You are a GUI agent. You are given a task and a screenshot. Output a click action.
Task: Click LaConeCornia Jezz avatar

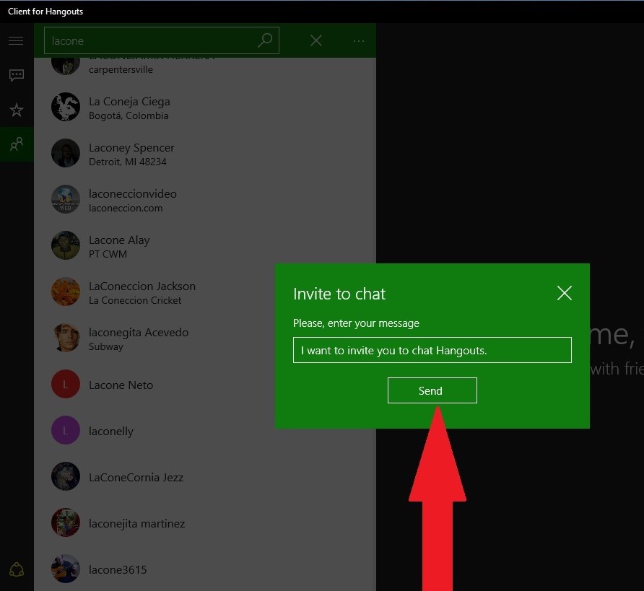tap(65, 476)
